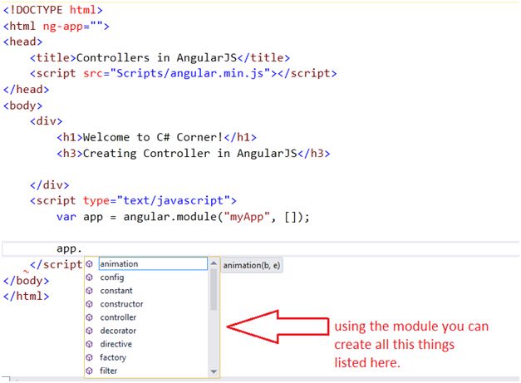The width and height of the screenshot is (521, 383).
Task: Click the IntelliSense list scroll-down arrow
Action: tap(214, 371)
